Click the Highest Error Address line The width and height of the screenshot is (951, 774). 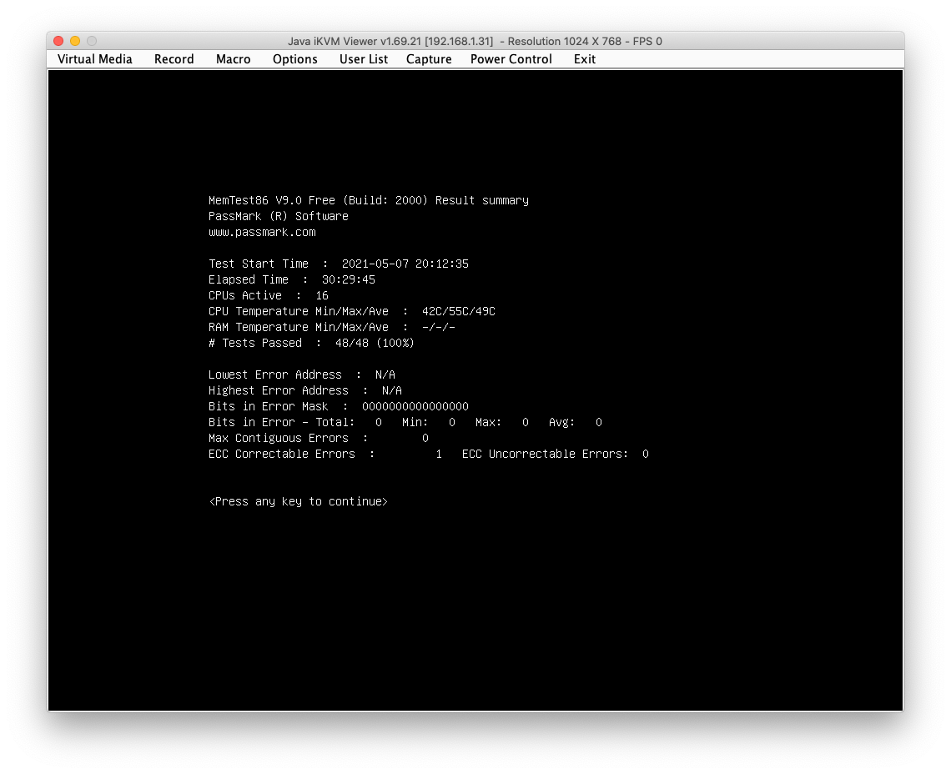[305, 390]
